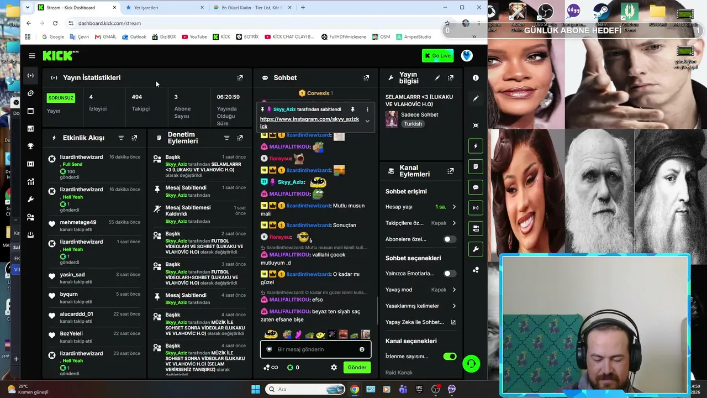Toggle the stream stats broadcast icon in right rail

click(476, 208)
